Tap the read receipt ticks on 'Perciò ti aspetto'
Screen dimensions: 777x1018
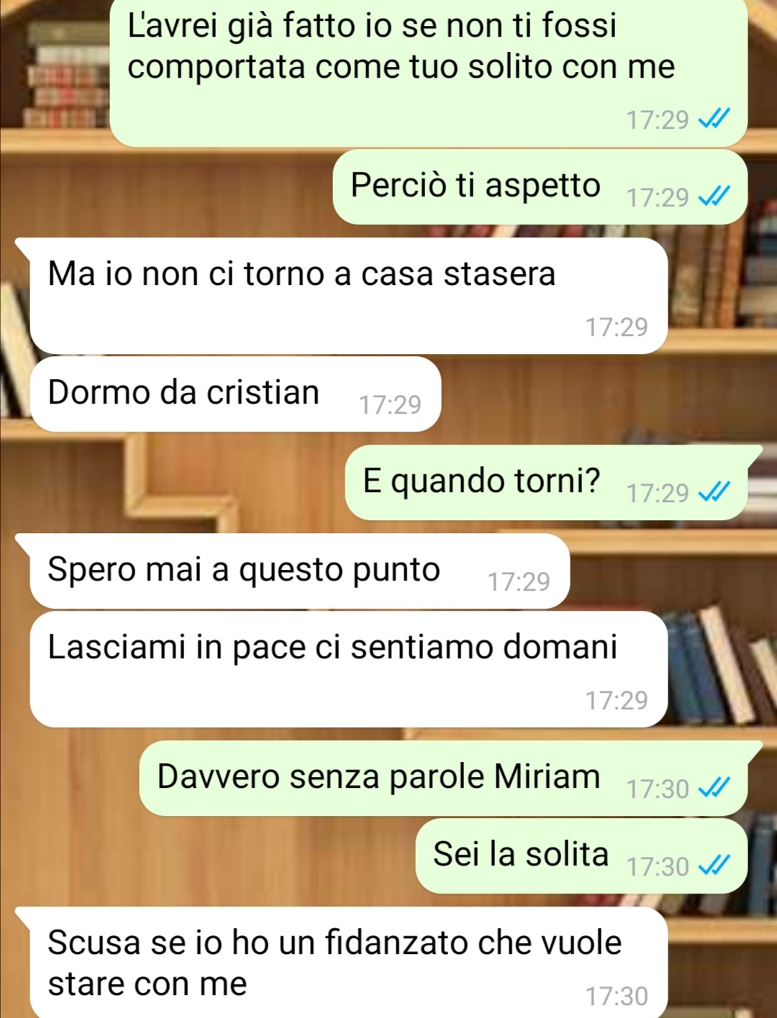[x=714, y=196]
